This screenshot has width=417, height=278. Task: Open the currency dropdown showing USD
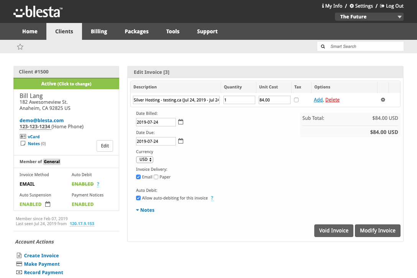pyautogui.click(x=144, y=159)
